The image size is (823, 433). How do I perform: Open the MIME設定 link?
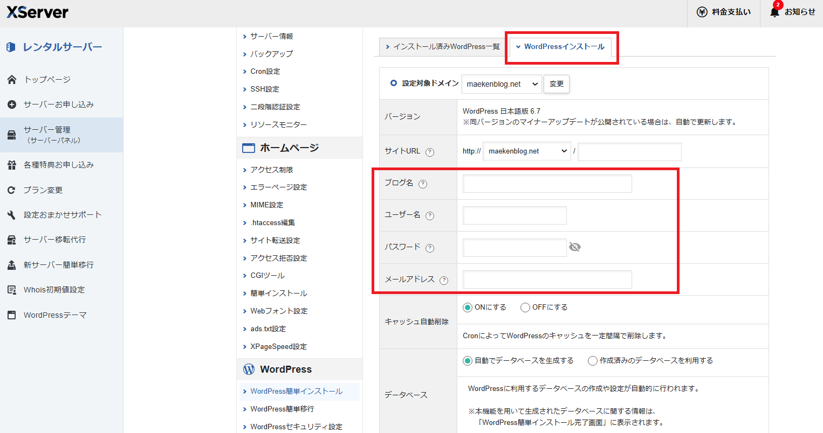[267, 205]
